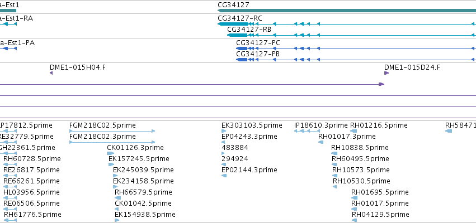Click the CK01126.3prime EST block

[111, 153]
